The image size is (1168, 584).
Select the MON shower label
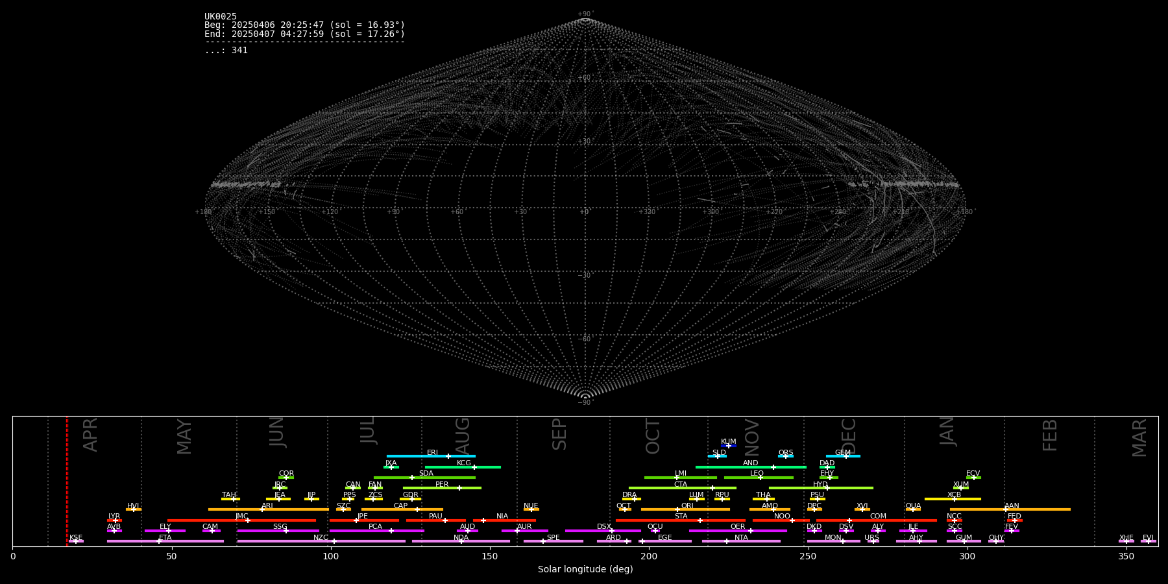833,538
